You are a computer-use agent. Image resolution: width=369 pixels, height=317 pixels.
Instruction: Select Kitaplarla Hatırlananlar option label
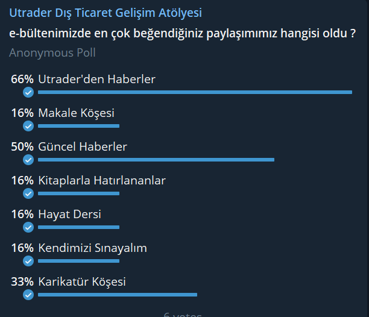(101, 180)
